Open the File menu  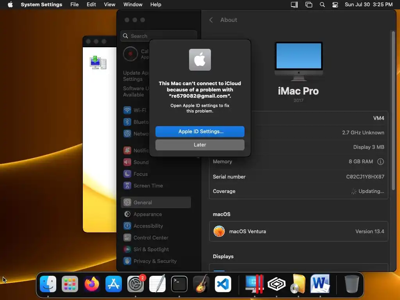click(x=75, y=5)
